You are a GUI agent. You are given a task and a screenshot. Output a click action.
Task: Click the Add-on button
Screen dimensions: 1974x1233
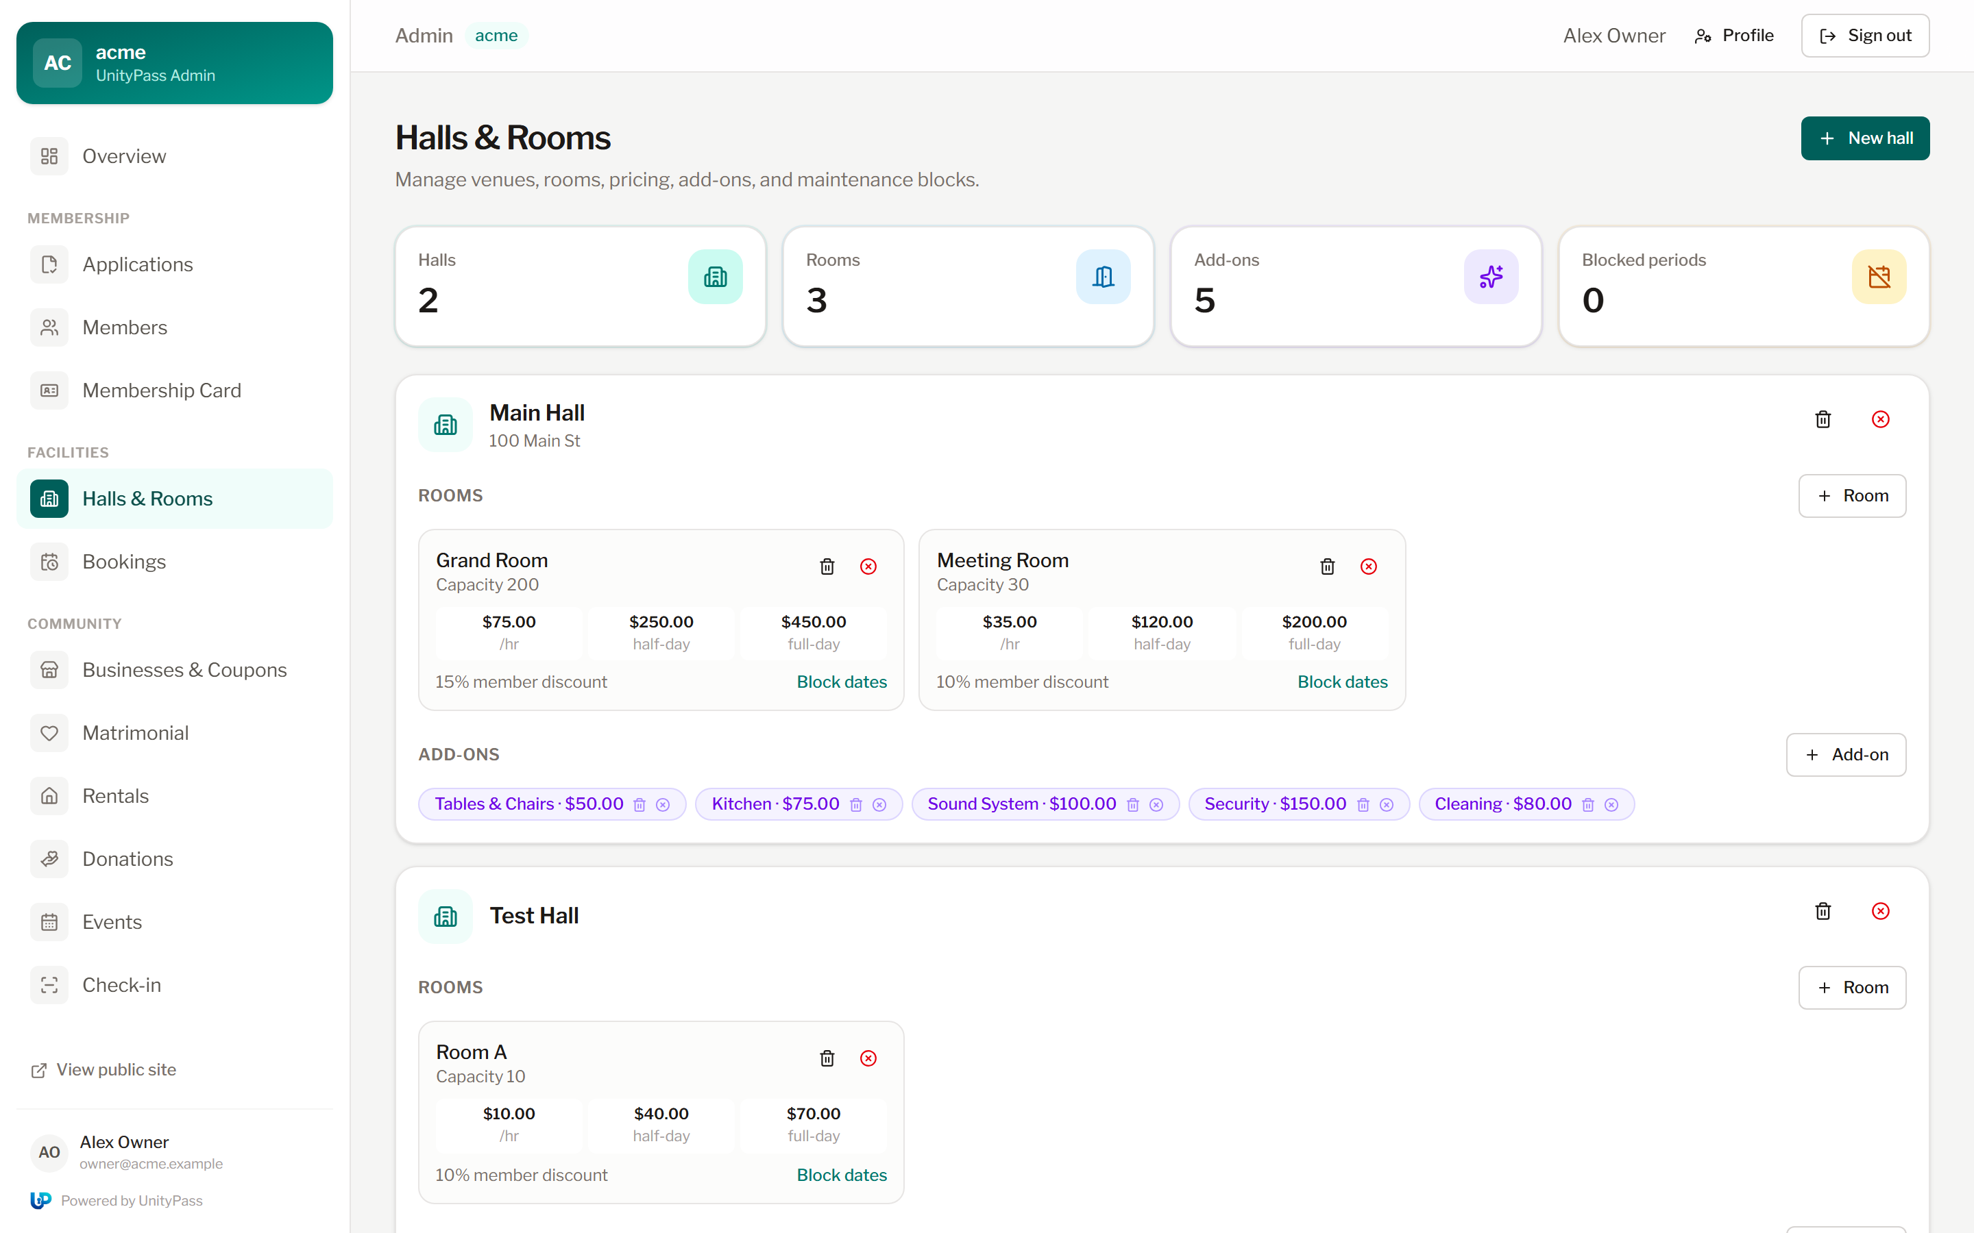click(x=1846, y=755)
